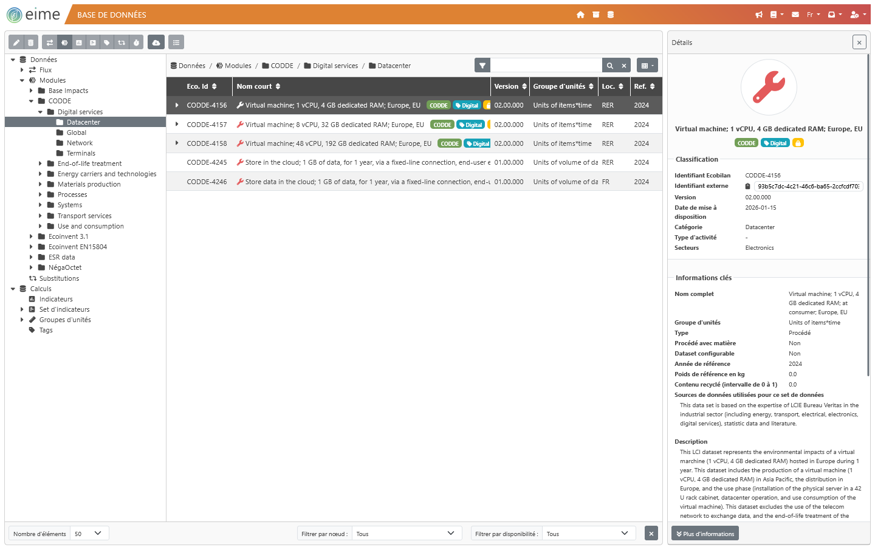Expand row CODDE-4158

177,143
